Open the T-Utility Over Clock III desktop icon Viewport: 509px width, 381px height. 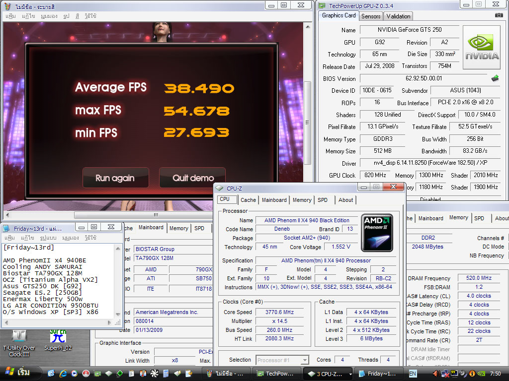click(x=19, y=344)
